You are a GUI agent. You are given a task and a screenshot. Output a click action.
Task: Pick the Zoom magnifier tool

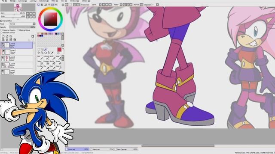(x=42, y=53)
